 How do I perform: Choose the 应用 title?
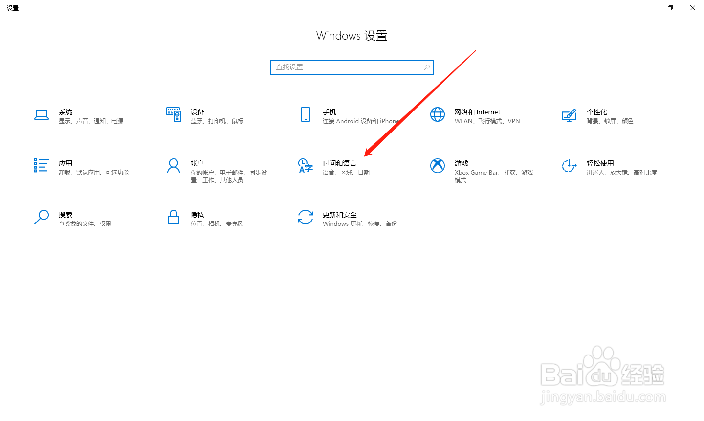(66, 163)
